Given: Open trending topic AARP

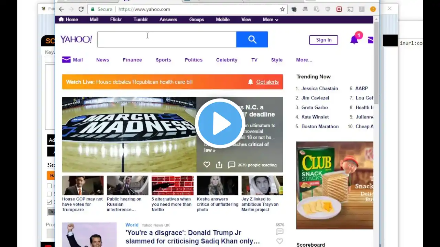Looking at the screenshot, I should point(362,88).
